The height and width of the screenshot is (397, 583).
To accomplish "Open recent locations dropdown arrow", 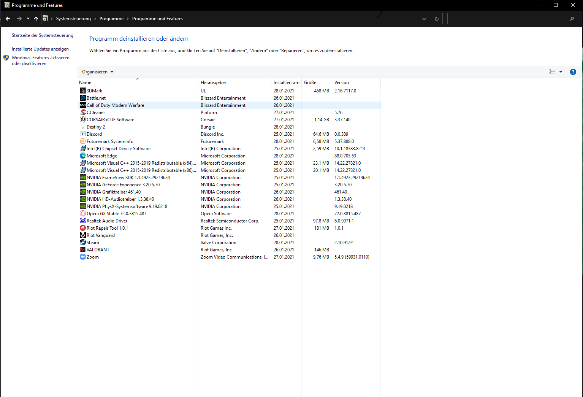I will 28,19.
